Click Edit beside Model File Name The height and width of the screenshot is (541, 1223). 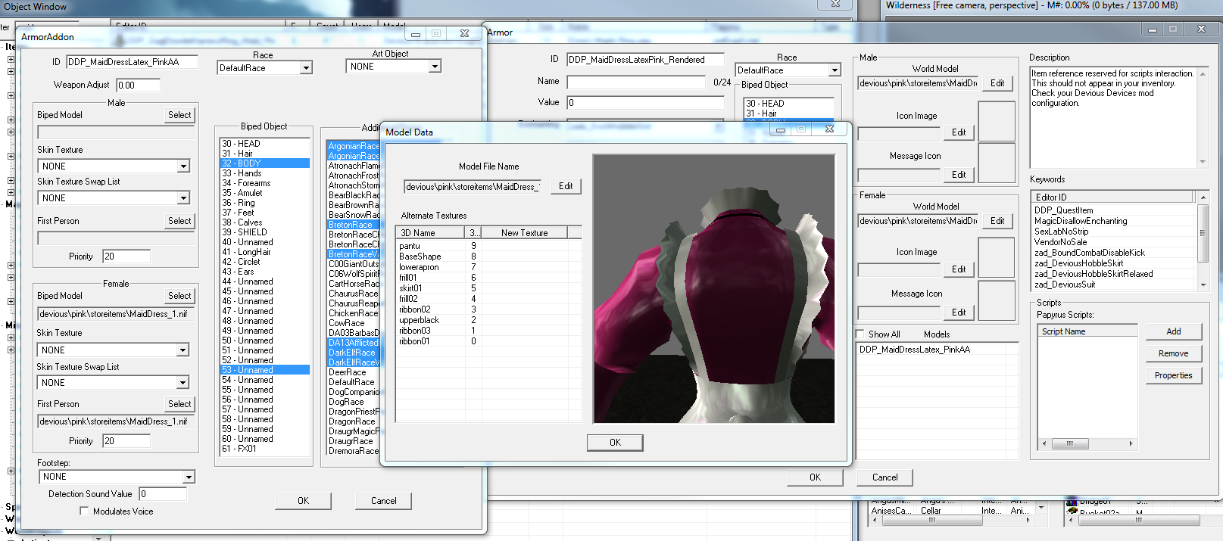[x=566, y=186]
